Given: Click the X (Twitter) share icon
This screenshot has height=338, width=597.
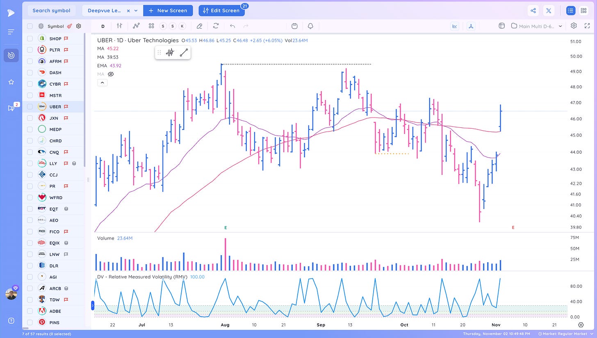Looking at the screenshot, I should pos(549,11).
